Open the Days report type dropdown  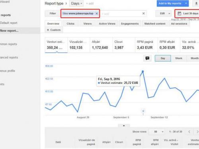[76, 4]
